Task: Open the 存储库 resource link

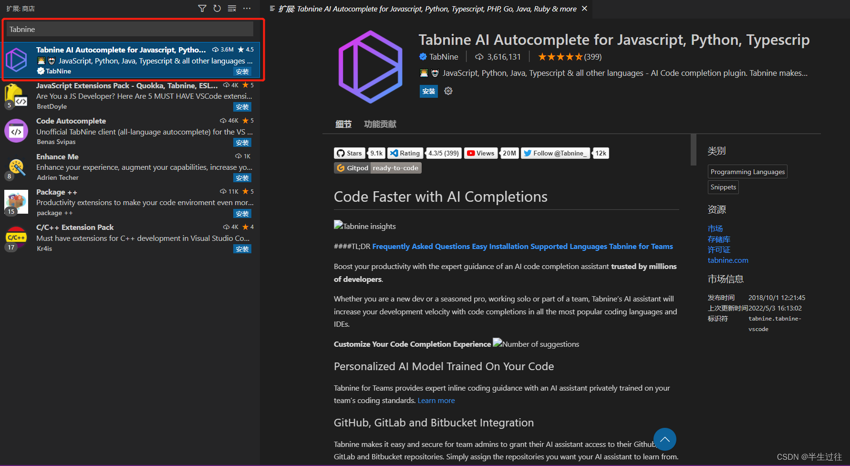Action: click(719, 239)
